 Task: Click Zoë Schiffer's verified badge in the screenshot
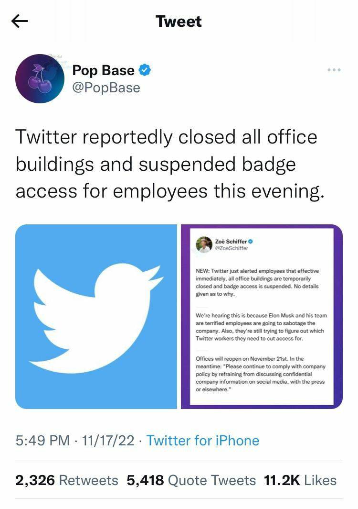[x=250, y=242]
